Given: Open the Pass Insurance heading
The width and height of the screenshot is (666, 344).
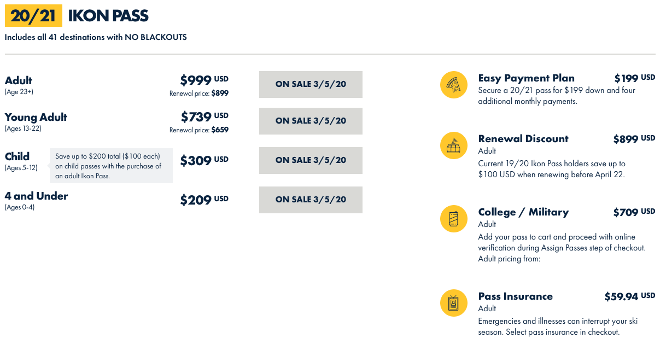Looking at the screenshot, I should pos(515,296).
